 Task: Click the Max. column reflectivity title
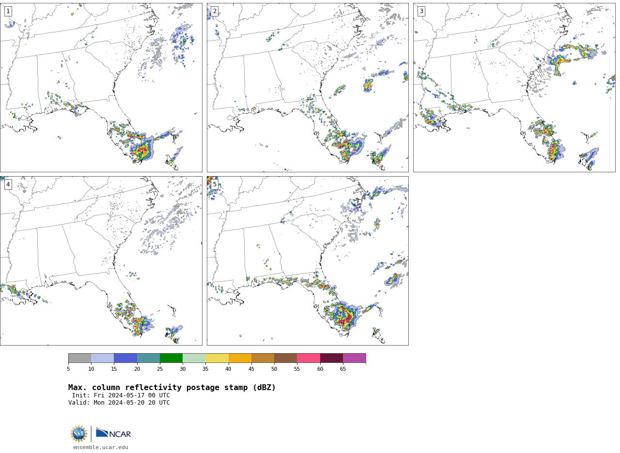tap(172, 388)
